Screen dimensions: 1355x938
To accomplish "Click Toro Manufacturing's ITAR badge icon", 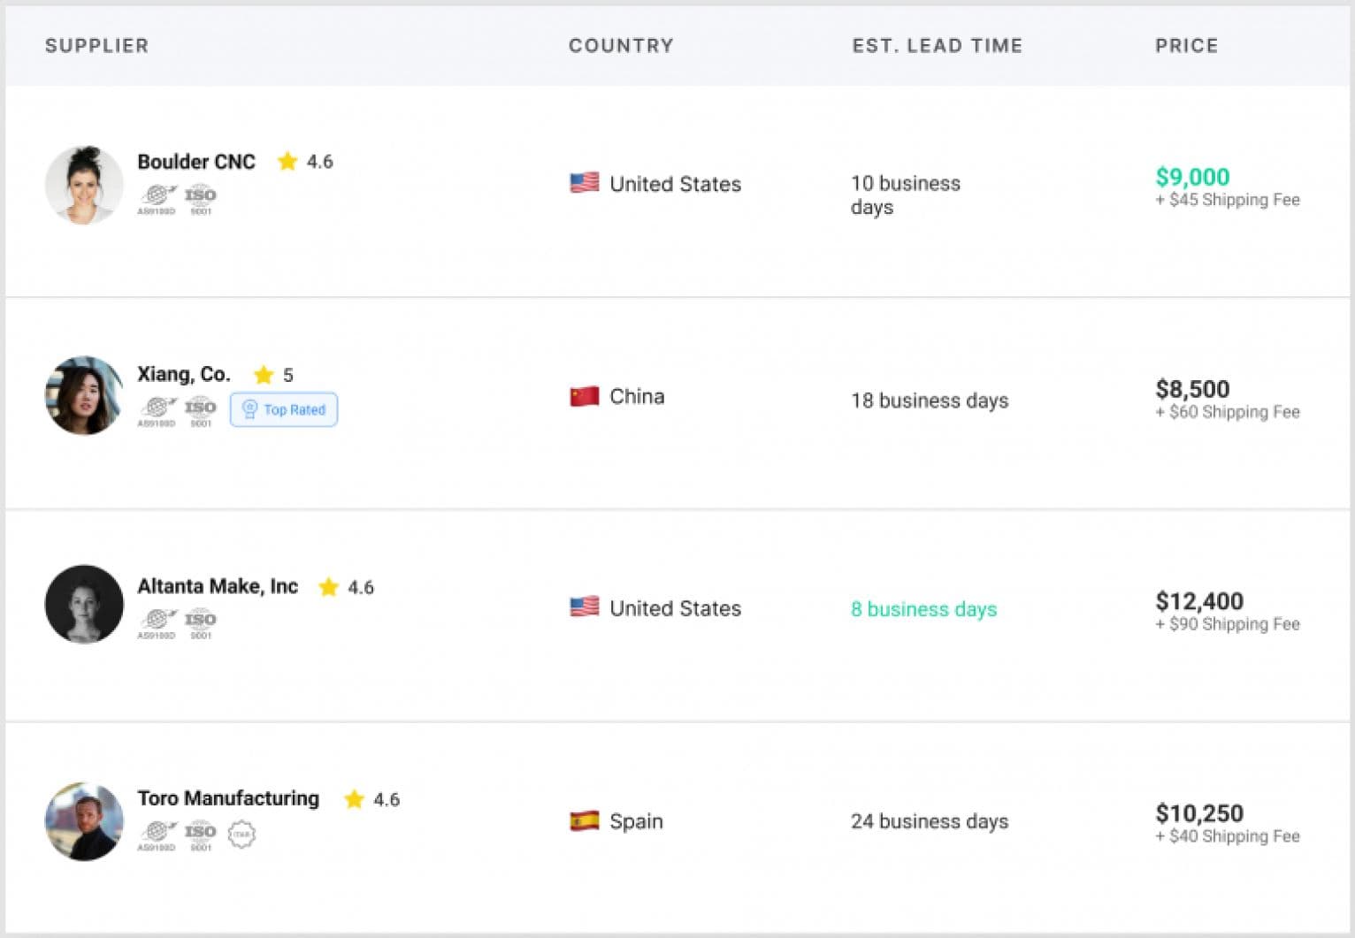I will coord(241,834).
